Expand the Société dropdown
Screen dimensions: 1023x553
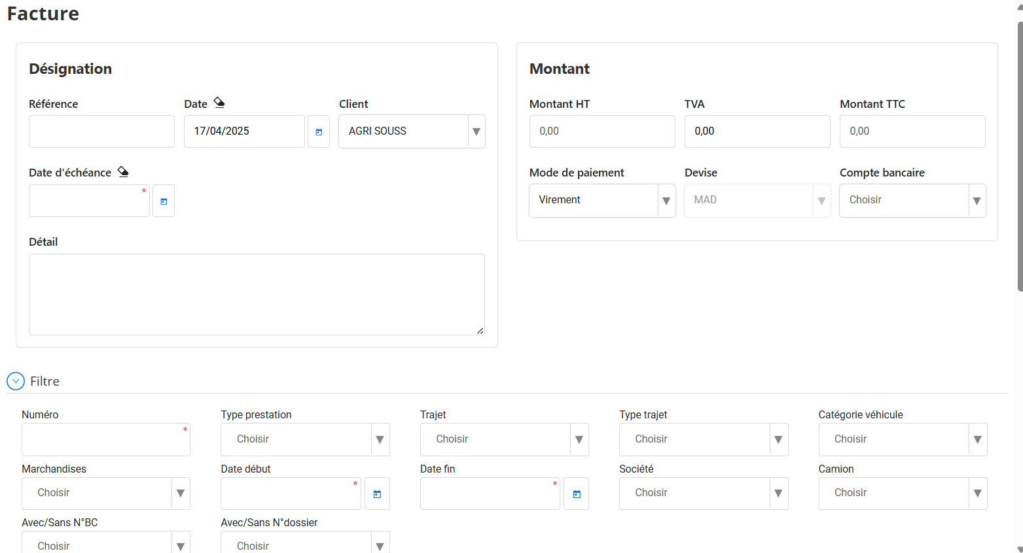[x=704, y=493]
